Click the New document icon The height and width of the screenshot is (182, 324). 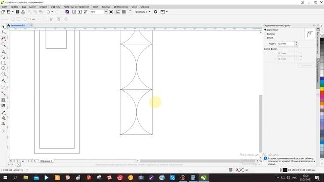[x=3, y=12]
